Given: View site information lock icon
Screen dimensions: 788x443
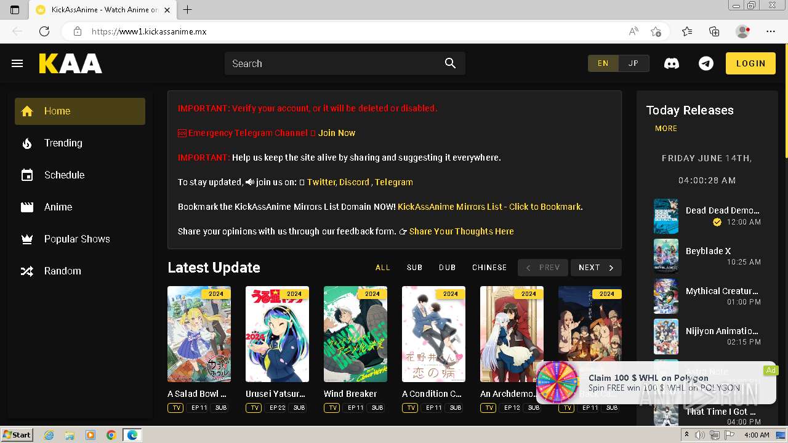Looking at the screenshot, I should 77,31.
